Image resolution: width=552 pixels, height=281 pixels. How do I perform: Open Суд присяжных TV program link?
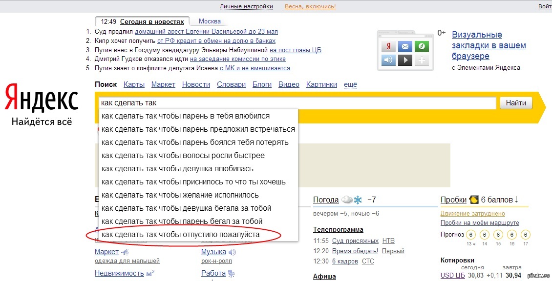click(x=355, y=241)
